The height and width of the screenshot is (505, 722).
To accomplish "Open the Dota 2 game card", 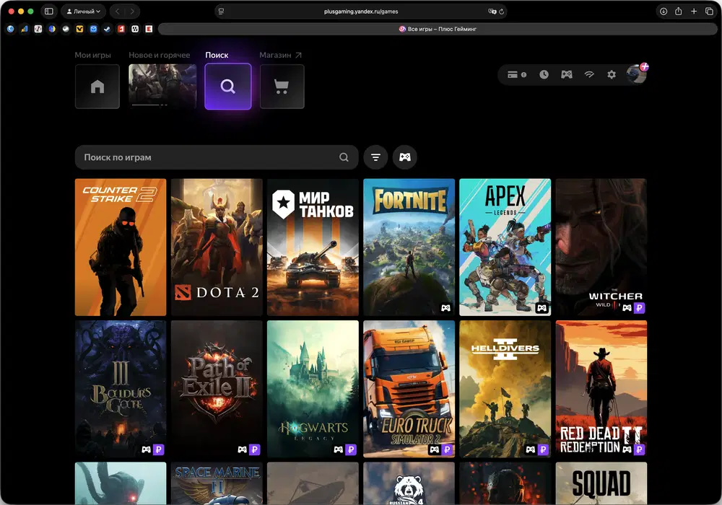I will coord(217,247).
